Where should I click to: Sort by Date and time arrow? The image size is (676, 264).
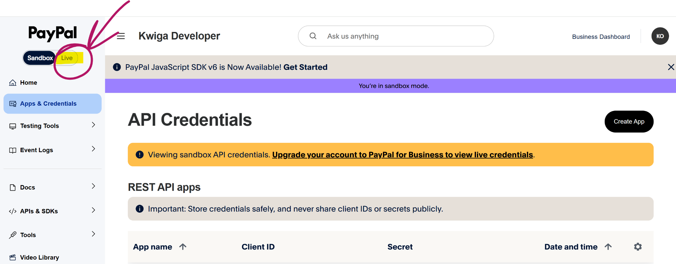608,247
